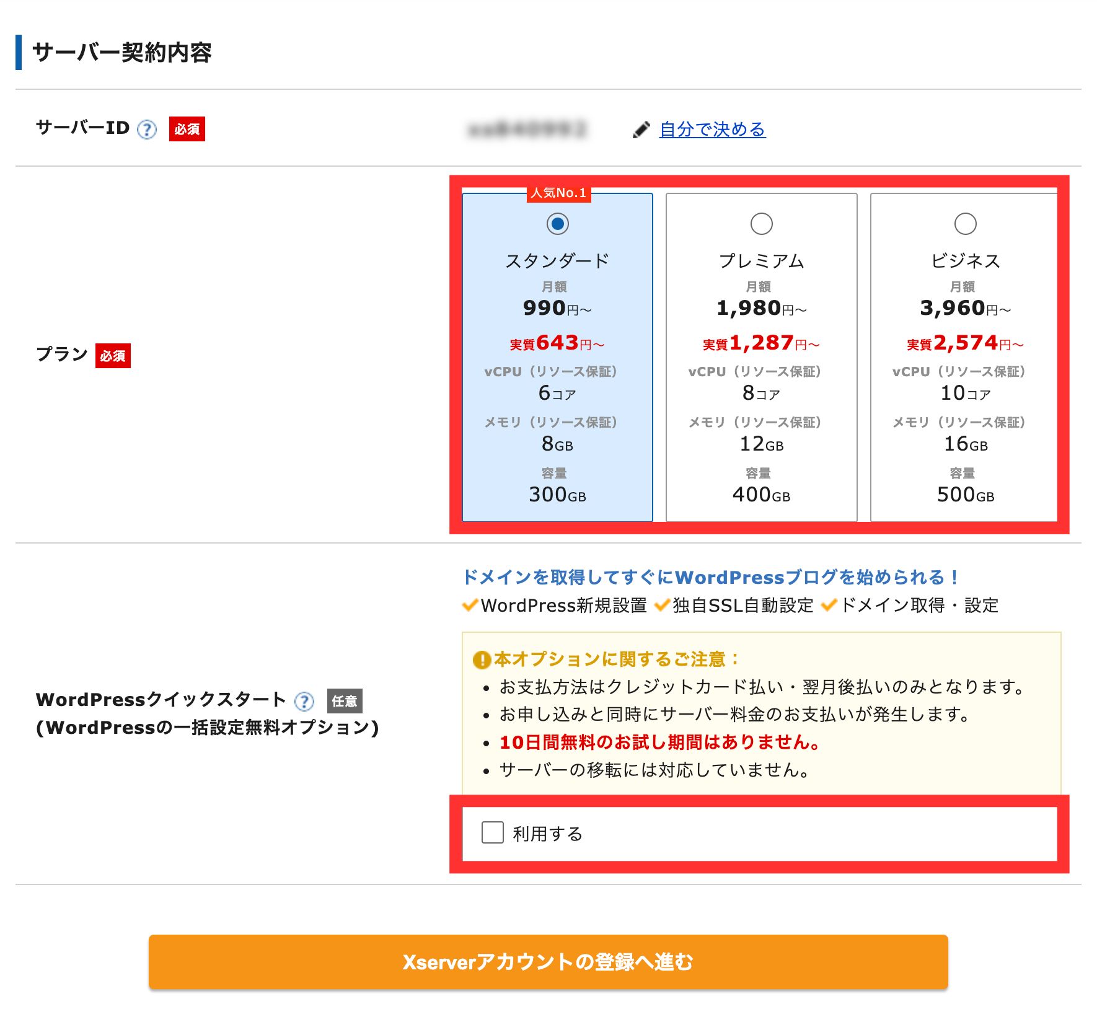Click the サーバー契約内容 section heading
This screenshot has height=1027, width=1097.
coord(122,52)
